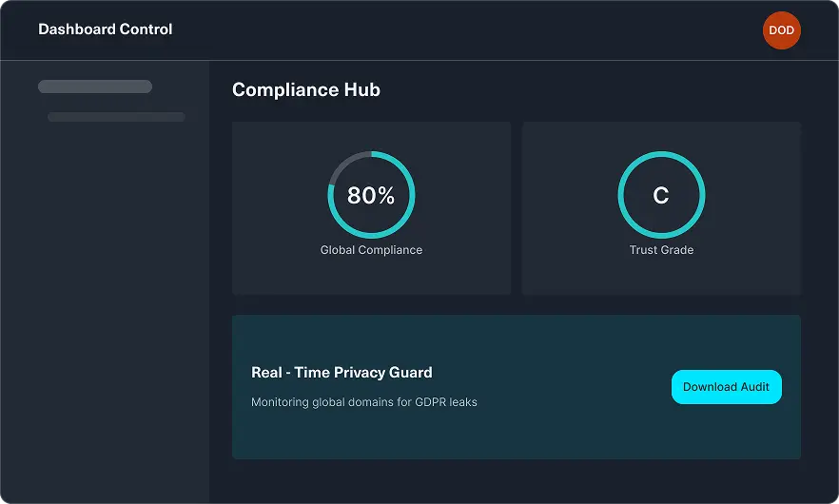Click the Trust Grade label
Viewport: 839px width, 504px height.
tap(661, 250)
